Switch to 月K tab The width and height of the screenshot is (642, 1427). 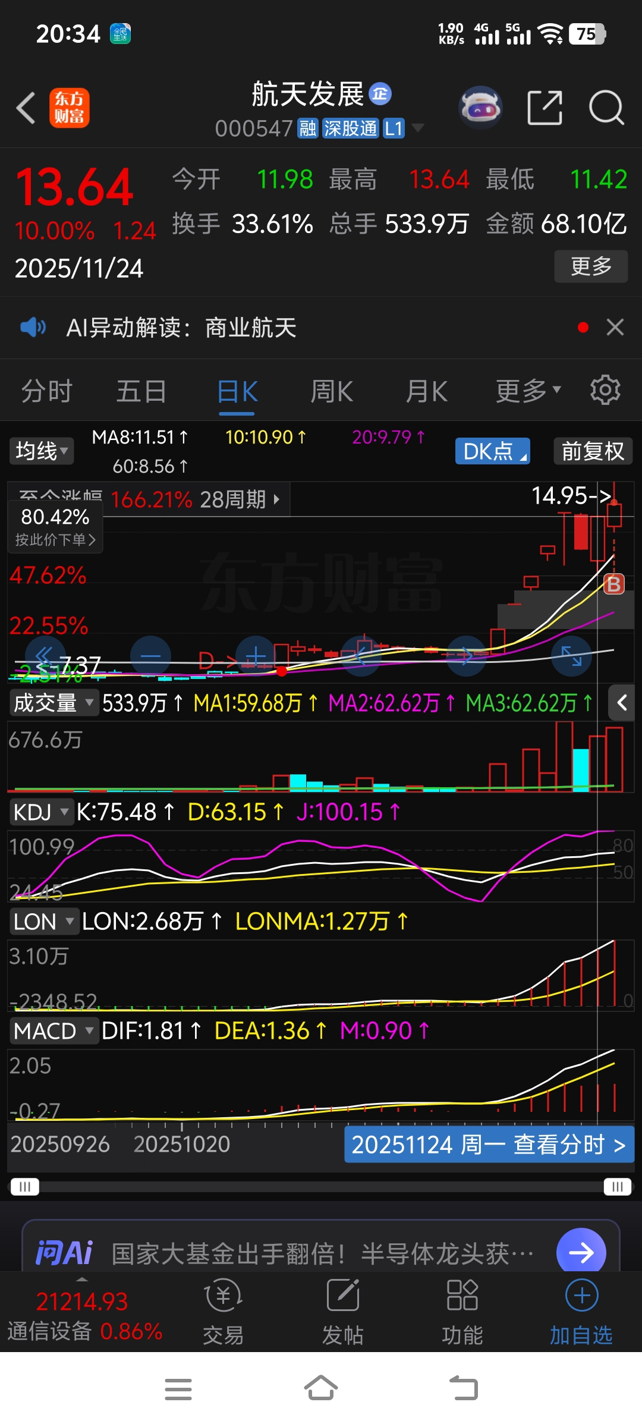(427, 391)
